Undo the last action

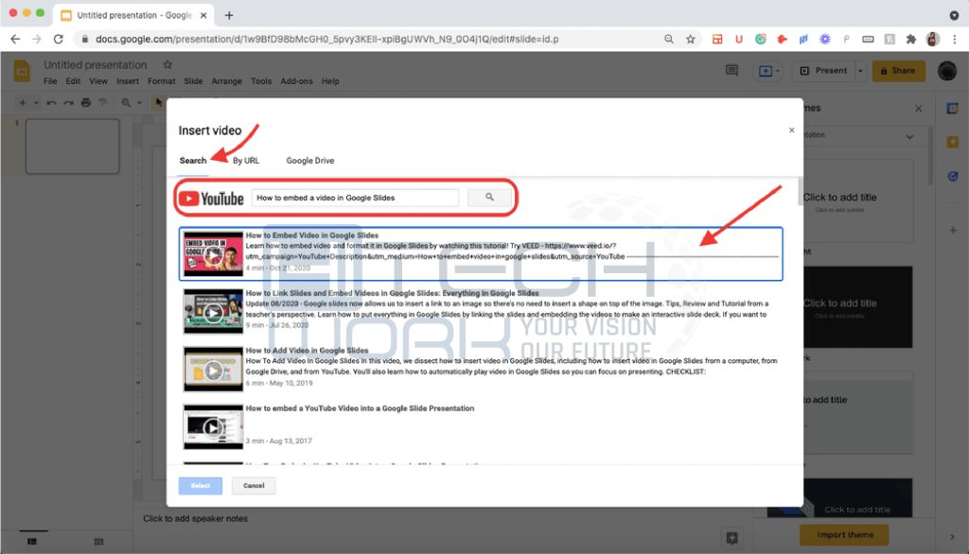[51, 102]
